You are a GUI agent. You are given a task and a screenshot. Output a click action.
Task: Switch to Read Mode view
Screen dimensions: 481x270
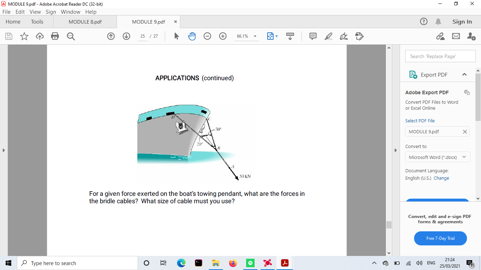(290, 36)
